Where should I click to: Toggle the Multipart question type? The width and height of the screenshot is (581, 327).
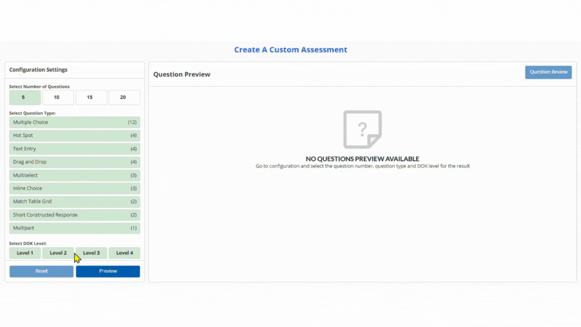[x=75, y=228]
